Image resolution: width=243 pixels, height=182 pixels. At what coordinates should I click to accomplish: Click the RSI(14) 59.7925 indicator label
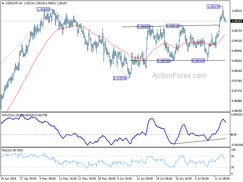tap(12, 150)
